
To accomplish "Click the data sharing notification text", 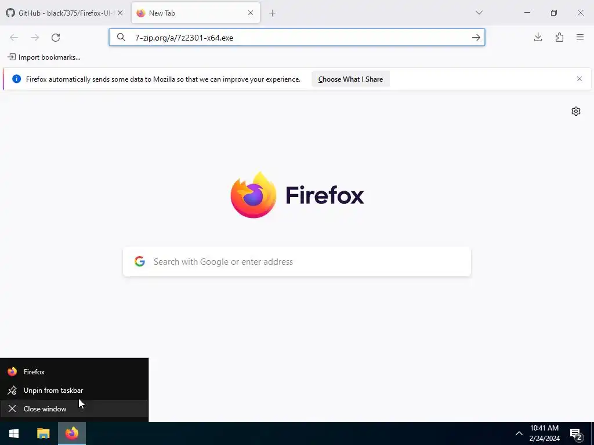I will [163, 79].
